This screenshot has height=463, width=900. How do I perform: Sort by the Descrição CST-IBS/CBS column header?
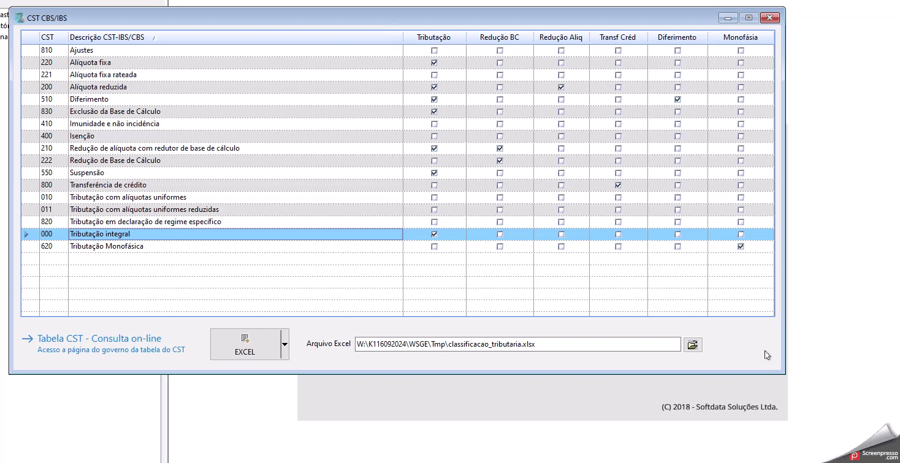point(235,37)
